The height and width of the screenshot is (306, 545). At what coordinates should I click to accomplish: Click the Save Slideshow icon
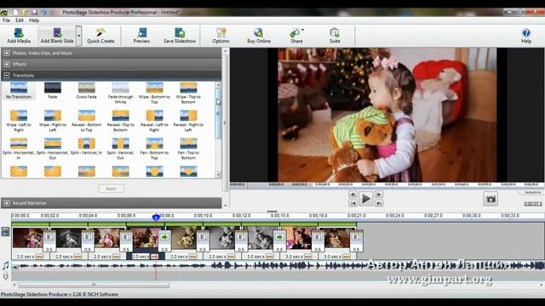180,36
